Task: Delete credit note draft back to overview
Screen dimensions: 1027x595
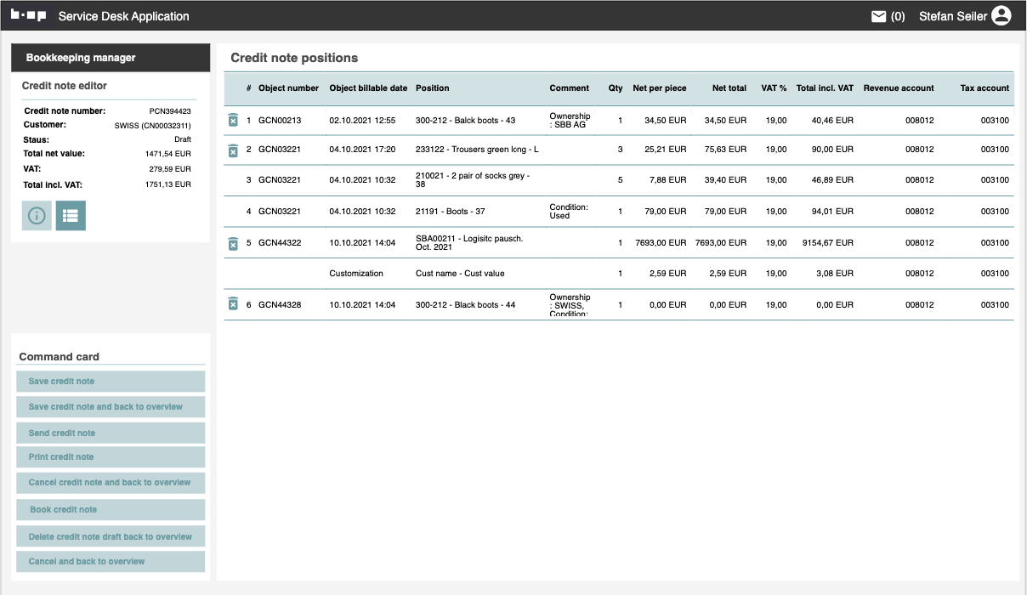Action: pos(111,537)
